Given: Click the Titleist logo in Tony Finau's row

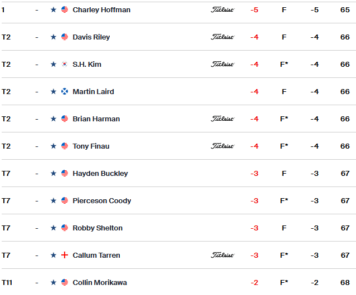Looking at the screenshot, I should (x=222, y=146).
